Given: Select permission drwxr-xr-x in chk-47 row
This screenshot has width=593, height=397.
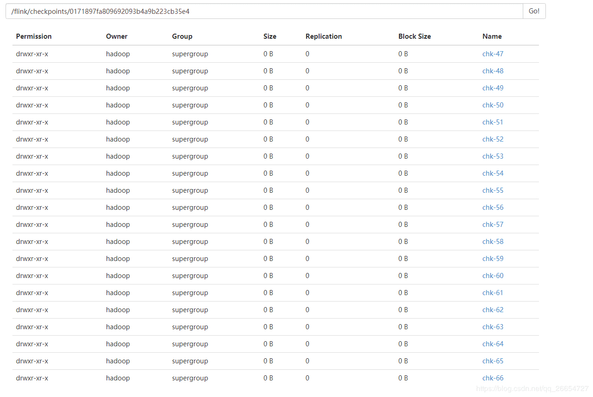Looking at the screenshot, I should [32, 54].
